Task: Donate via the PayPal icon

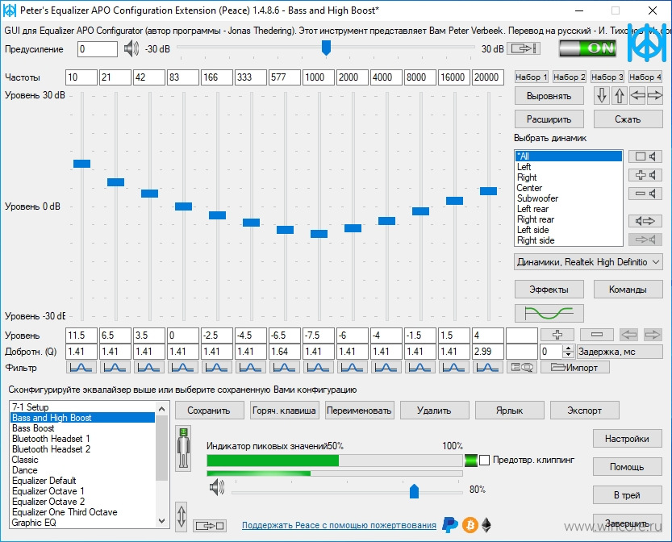Action: [x=450, y=525]
